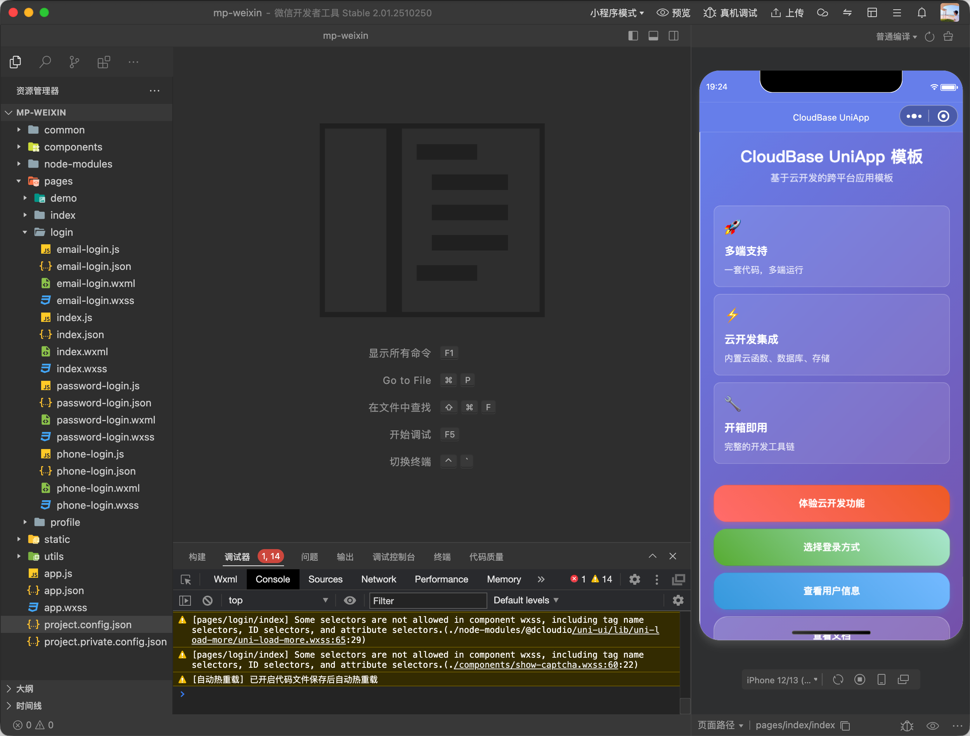Toggle the left sidebar layout icon
This screenshot has width=970, height=736.
tap(633, 36)
